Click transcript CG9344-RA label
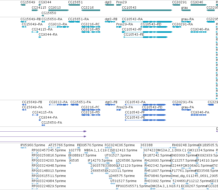218x190 pixels. coord(48,35)
